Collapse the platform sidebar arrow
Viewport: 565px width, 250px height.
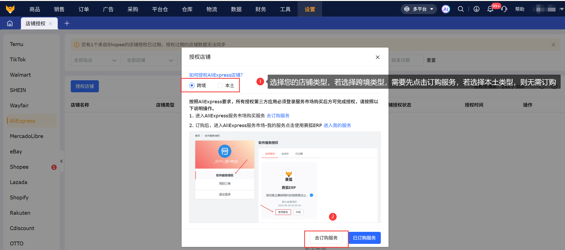61,161
